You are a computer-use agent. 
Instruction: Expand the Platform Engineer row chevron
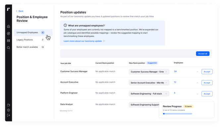click(x=197, y=94)
